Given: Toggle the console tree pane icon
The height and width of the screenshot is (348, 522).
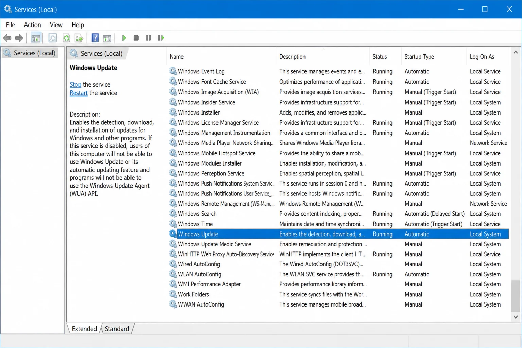Looking at the screenshot, I should point(36,38).
